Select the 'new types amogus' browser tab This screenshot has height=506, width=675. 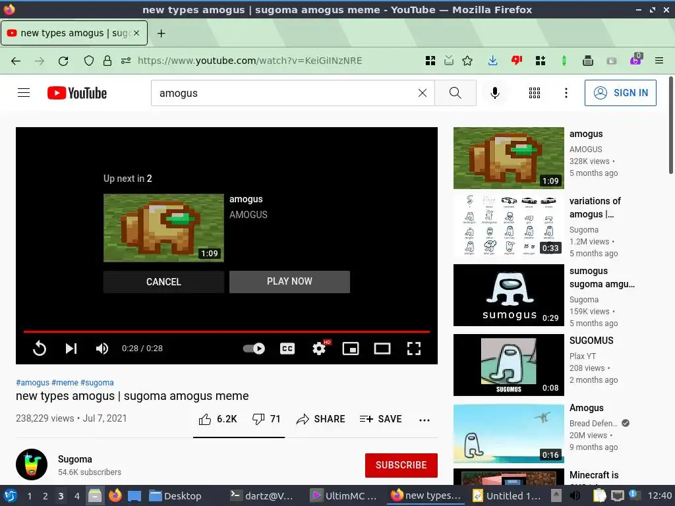coord(74,33)
